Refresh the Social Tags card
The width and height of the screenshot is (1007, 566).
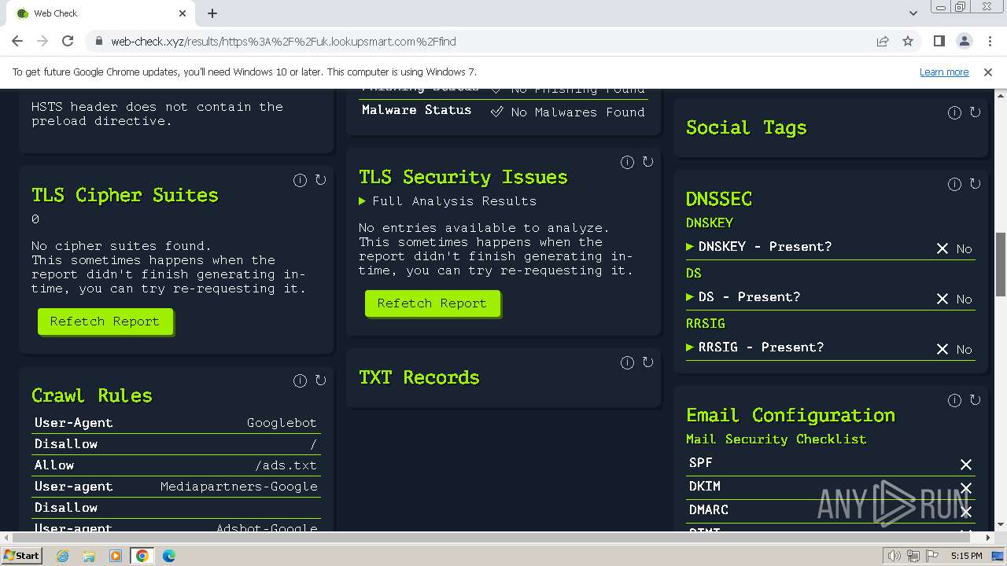(975, 112)
